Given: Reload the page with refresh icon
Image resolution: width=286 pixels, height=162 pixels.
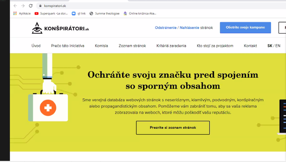Looking at the screenshot, I should pos(31,6).
